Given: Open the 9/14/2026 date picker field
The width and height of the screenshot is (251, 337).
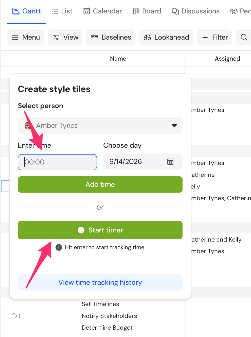Looking at the screenshot, I should [x=143, y=162].
